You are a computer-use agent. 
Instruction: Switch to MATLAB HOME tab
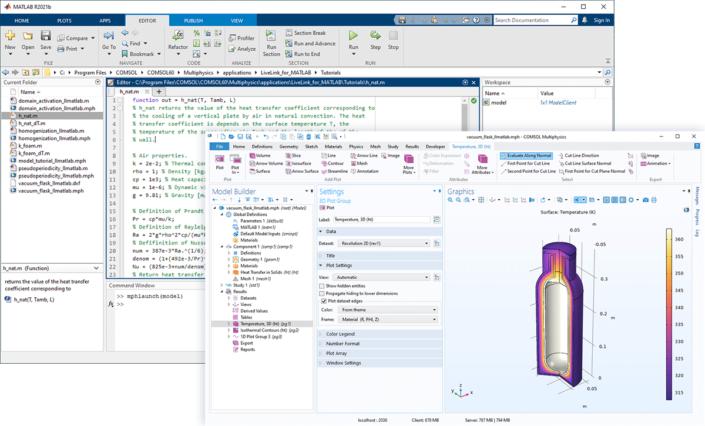(22, 21)
